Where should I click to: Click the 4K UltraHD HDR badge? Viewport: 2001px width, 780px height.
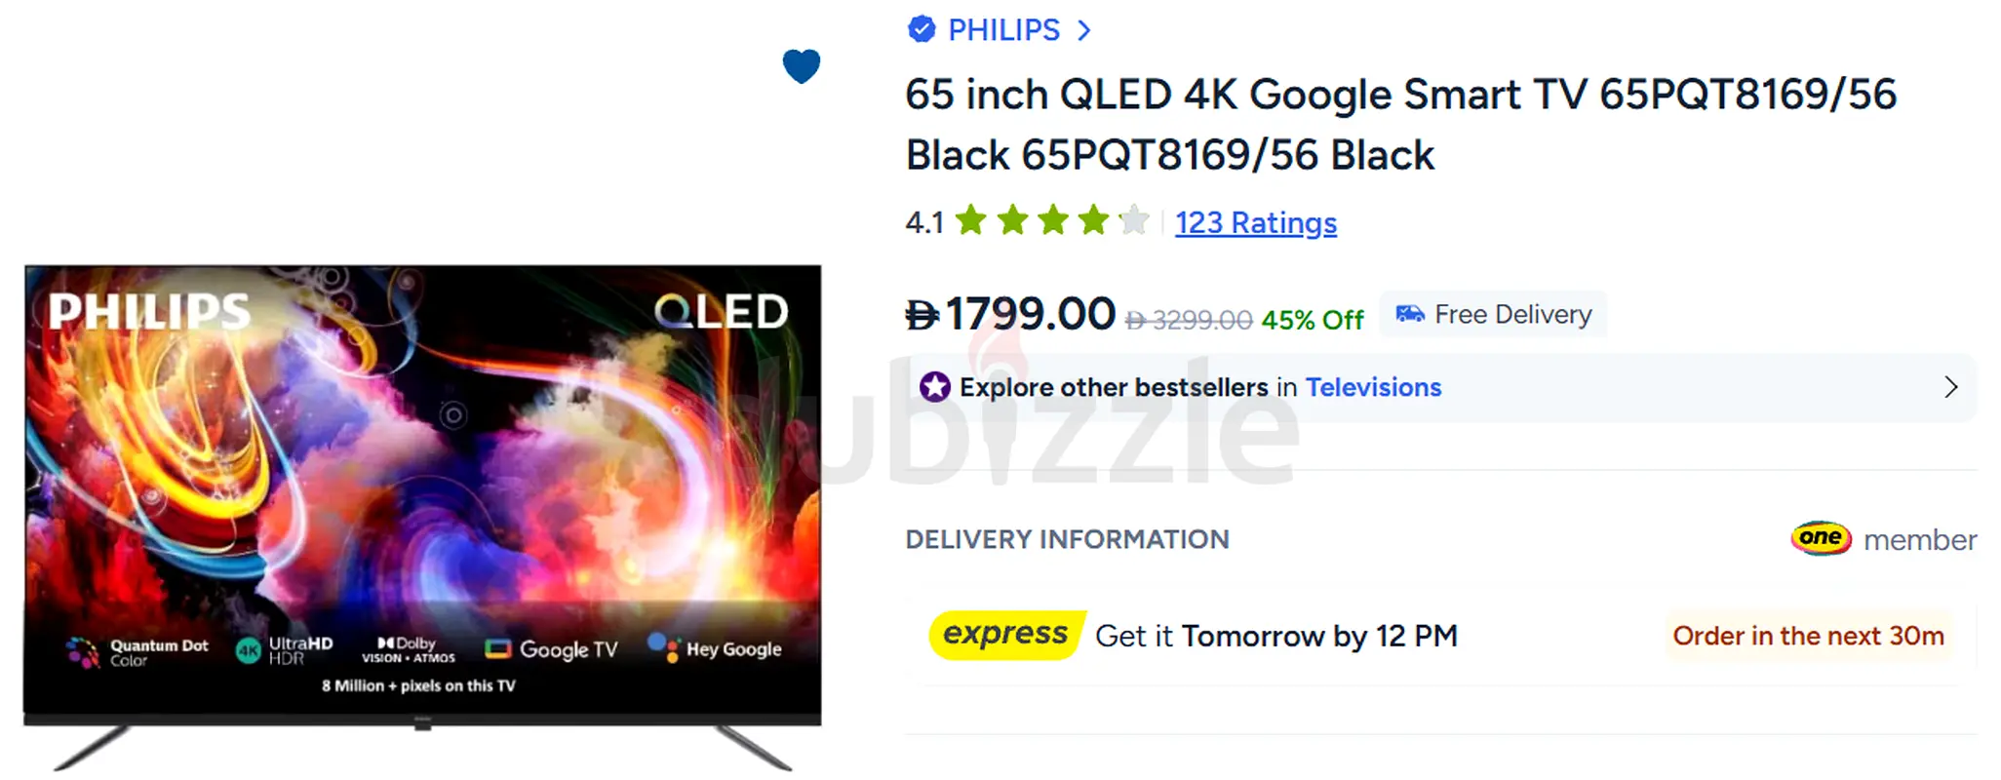click(x=249, y=650)
